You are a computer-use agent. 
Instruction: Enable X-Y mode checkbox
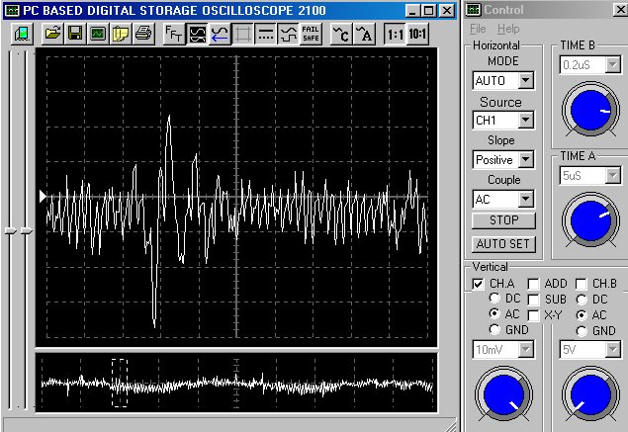tap(533, 314)
